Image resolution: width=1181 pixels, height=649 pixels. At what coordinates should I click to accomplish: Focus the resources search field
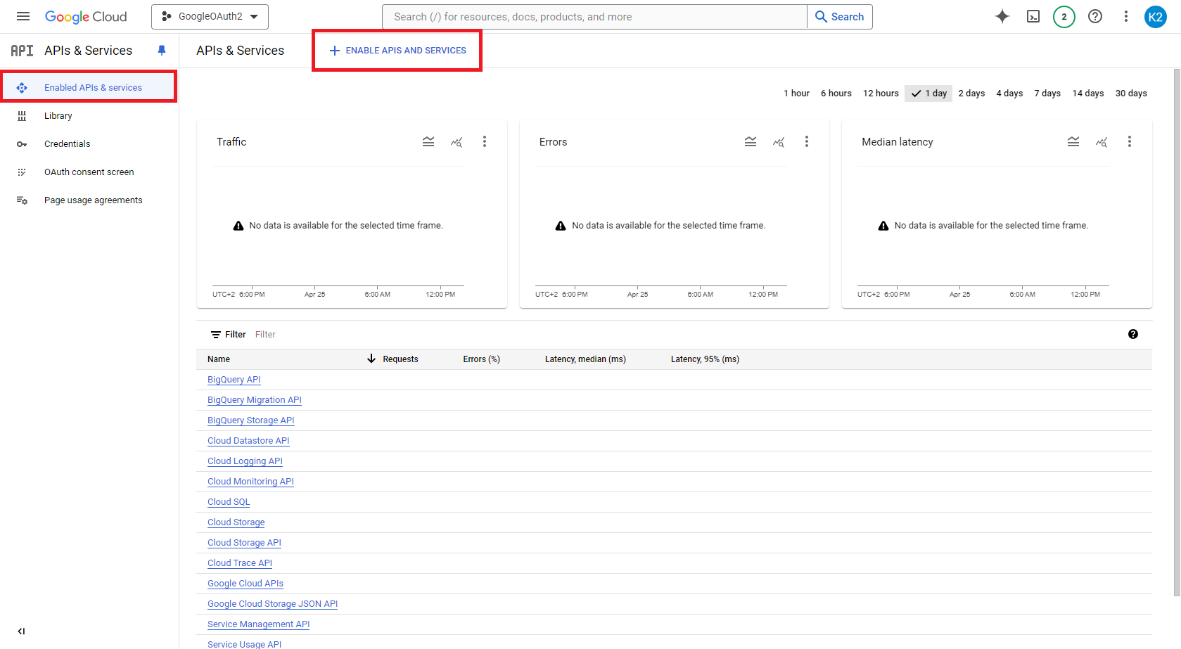pos(594,17)
